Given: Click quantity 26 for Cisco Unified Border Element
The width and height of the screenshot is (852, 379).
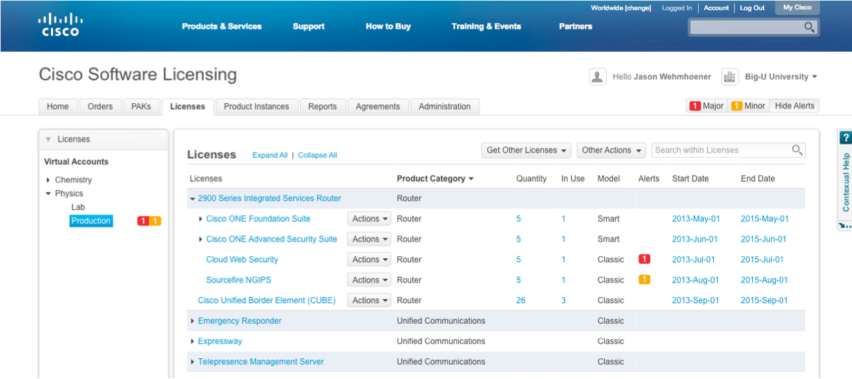Looking at the screenshot, I should 521,300.
